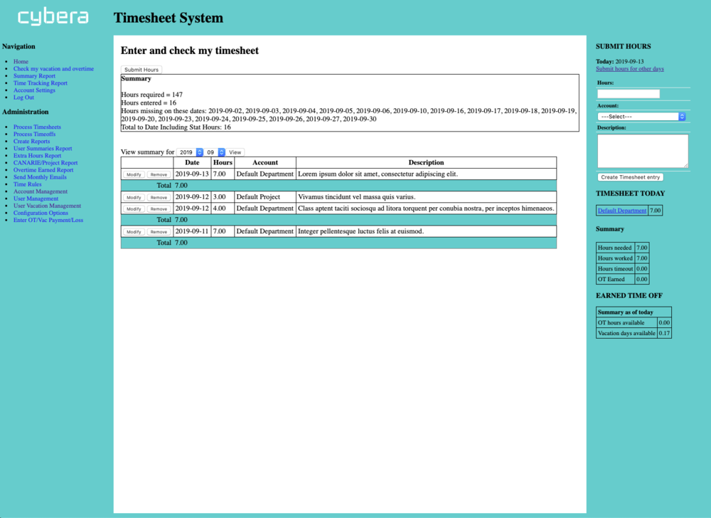Click the 'Hours entered = 16' text
This screenshot has height=518, width=711.
[149, 103]
